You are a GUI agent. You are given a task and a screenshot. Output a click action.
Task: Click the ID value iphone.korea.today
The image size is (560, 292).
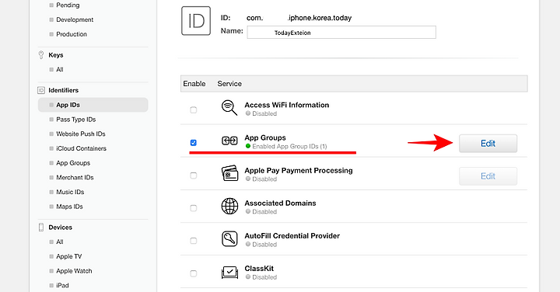click(x=320, y=18)
